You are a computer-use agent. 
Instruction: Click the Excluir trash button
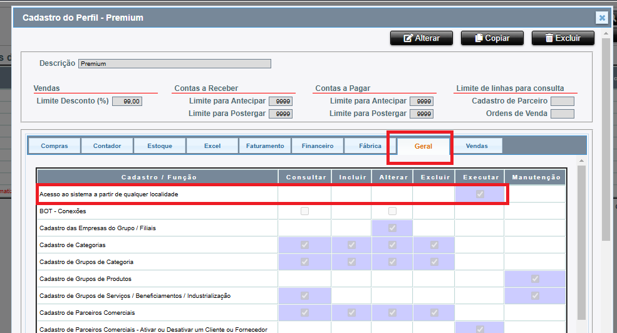(563, 38)
